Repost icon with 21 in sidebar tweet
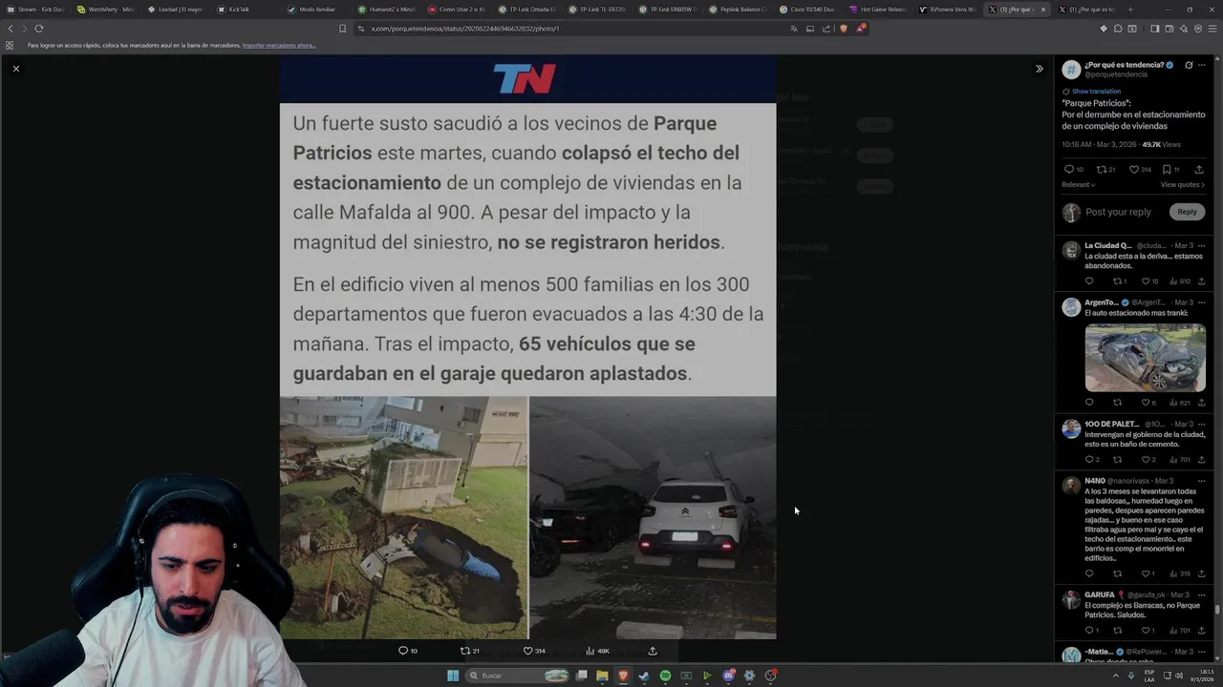 pos(1101,170)
